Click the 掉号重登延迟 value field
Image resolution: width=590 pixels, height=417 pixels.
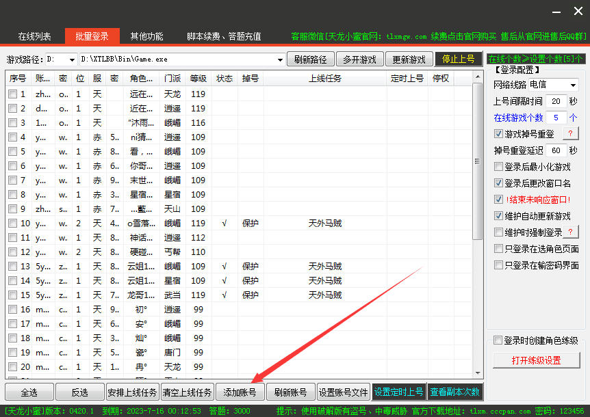click(x=556, y=150)
